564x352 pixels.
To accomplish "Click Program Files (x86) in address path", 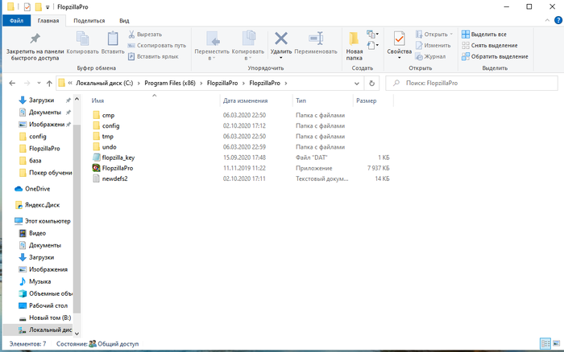I will click(170, 84).
